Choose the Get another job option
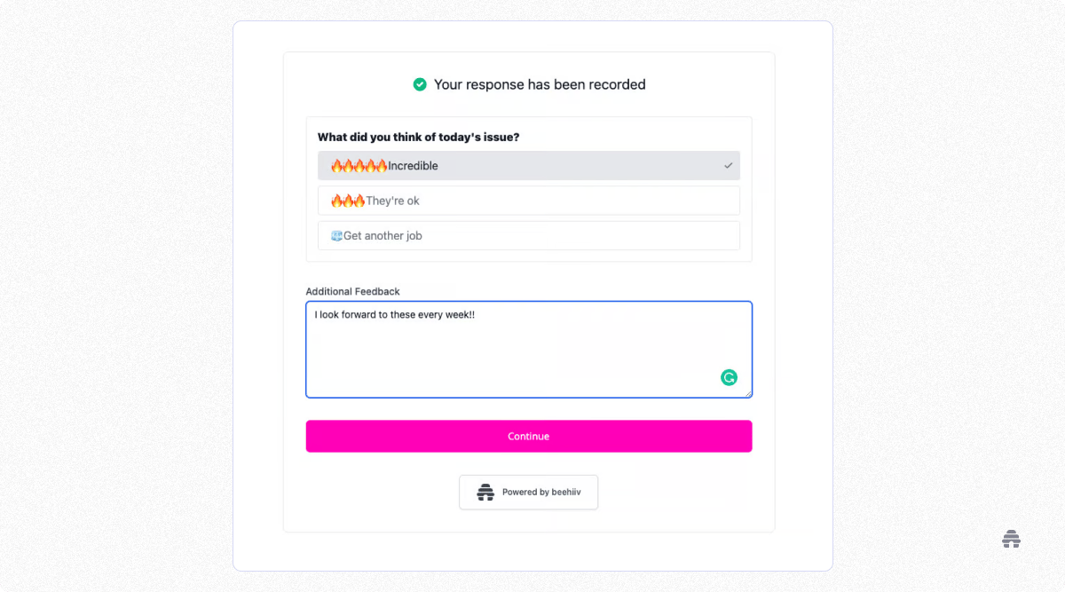The height and width of the screenshot is (592, 1065). tap(528, 234)
